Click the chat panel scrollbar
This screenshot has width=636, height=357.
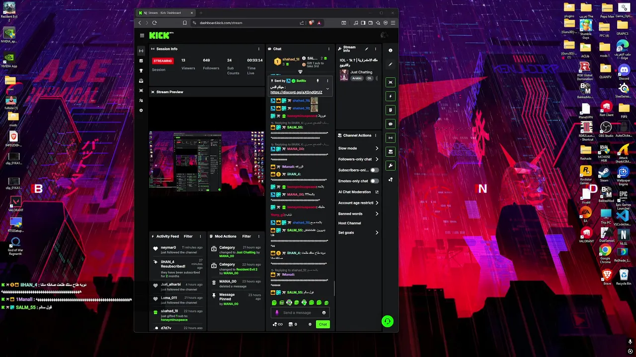point(334,288)
